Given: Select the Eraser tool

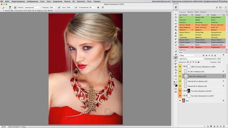Looking at the screenshot, I should (176, 54).
